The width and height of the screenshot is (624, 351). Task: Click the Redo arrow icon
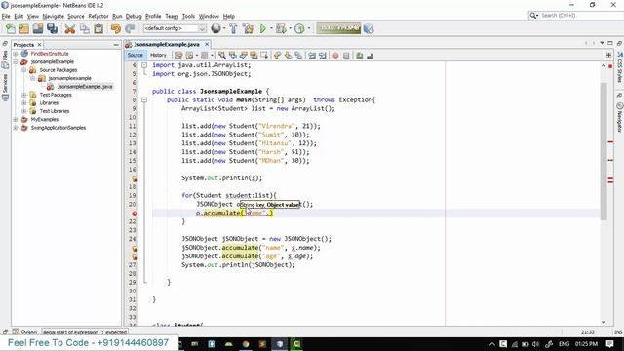130,28
